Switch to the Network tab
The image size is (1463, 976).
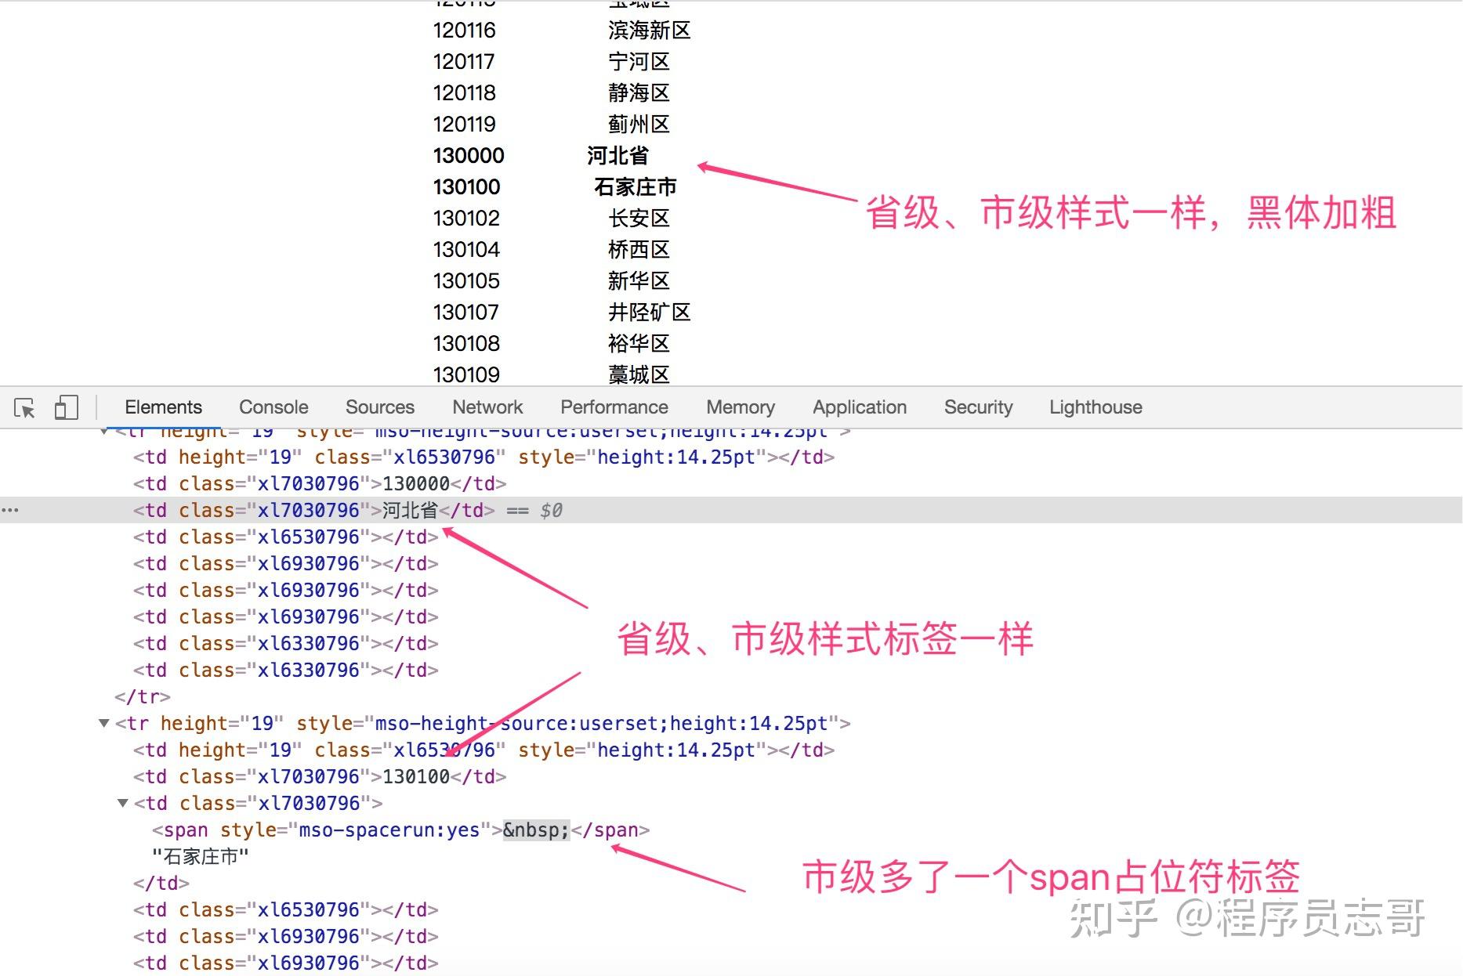[487, 407]
